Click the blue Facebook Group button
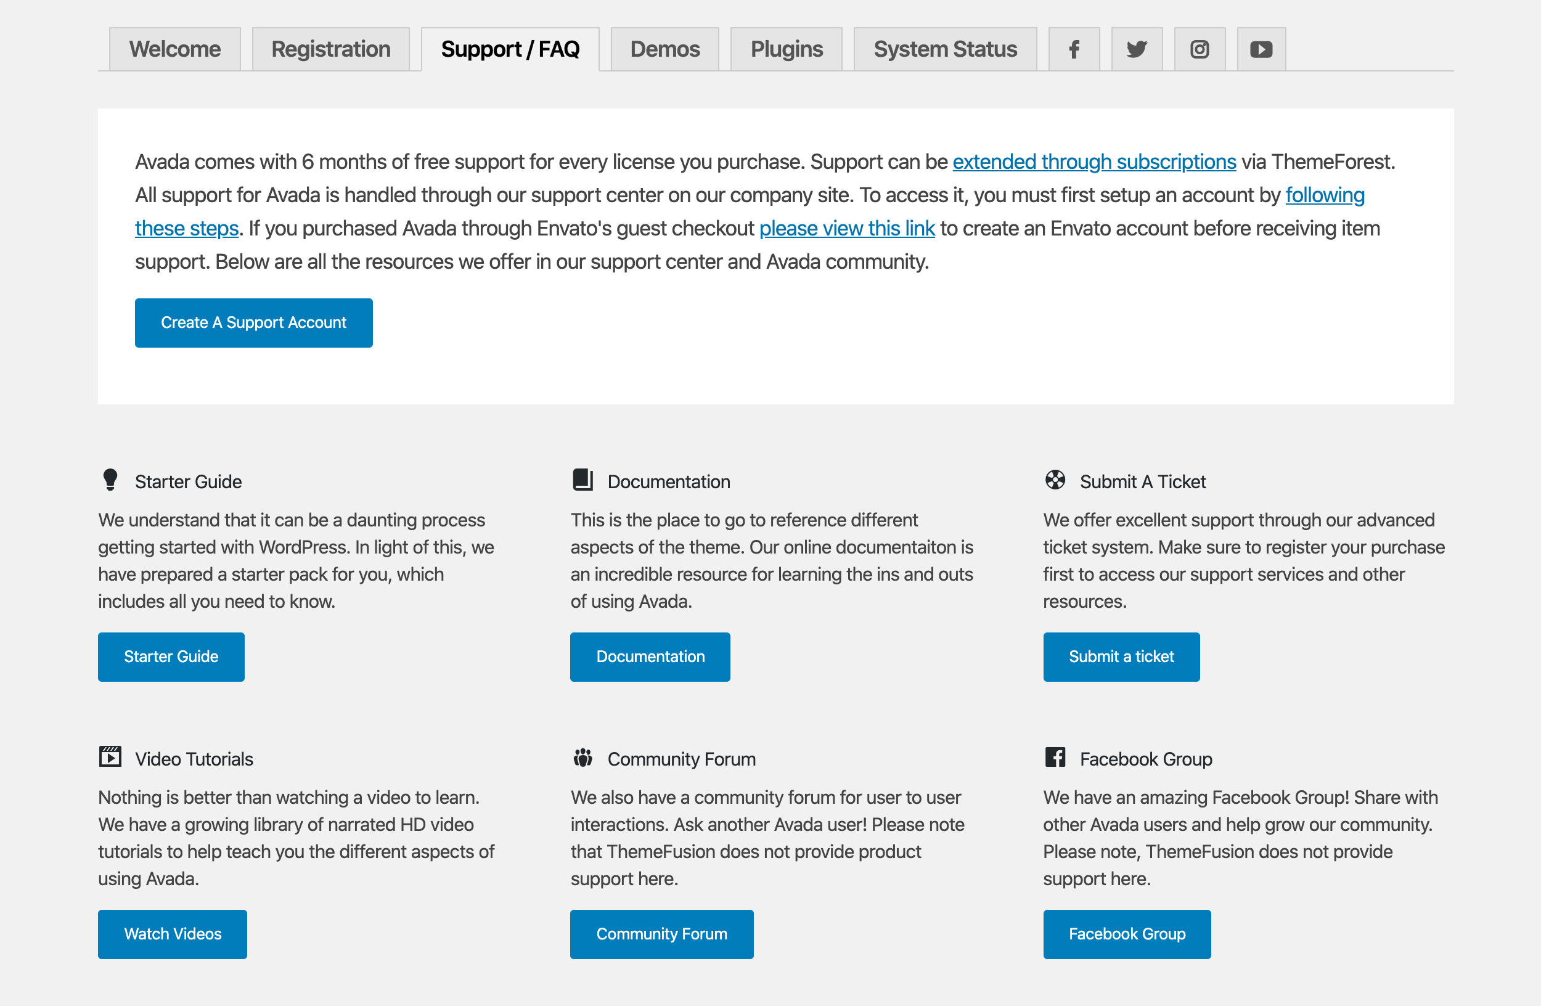The height and width of the screenshot is (1006, 1541). [x=1127, y=934]
